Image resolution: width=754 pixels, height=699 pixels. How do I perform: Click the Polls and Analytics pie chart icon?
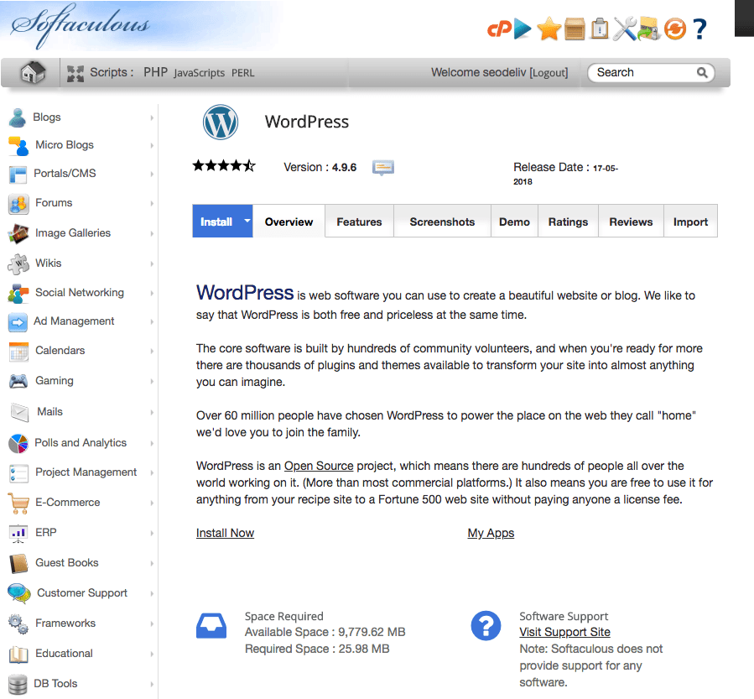[x=18, y=443]
